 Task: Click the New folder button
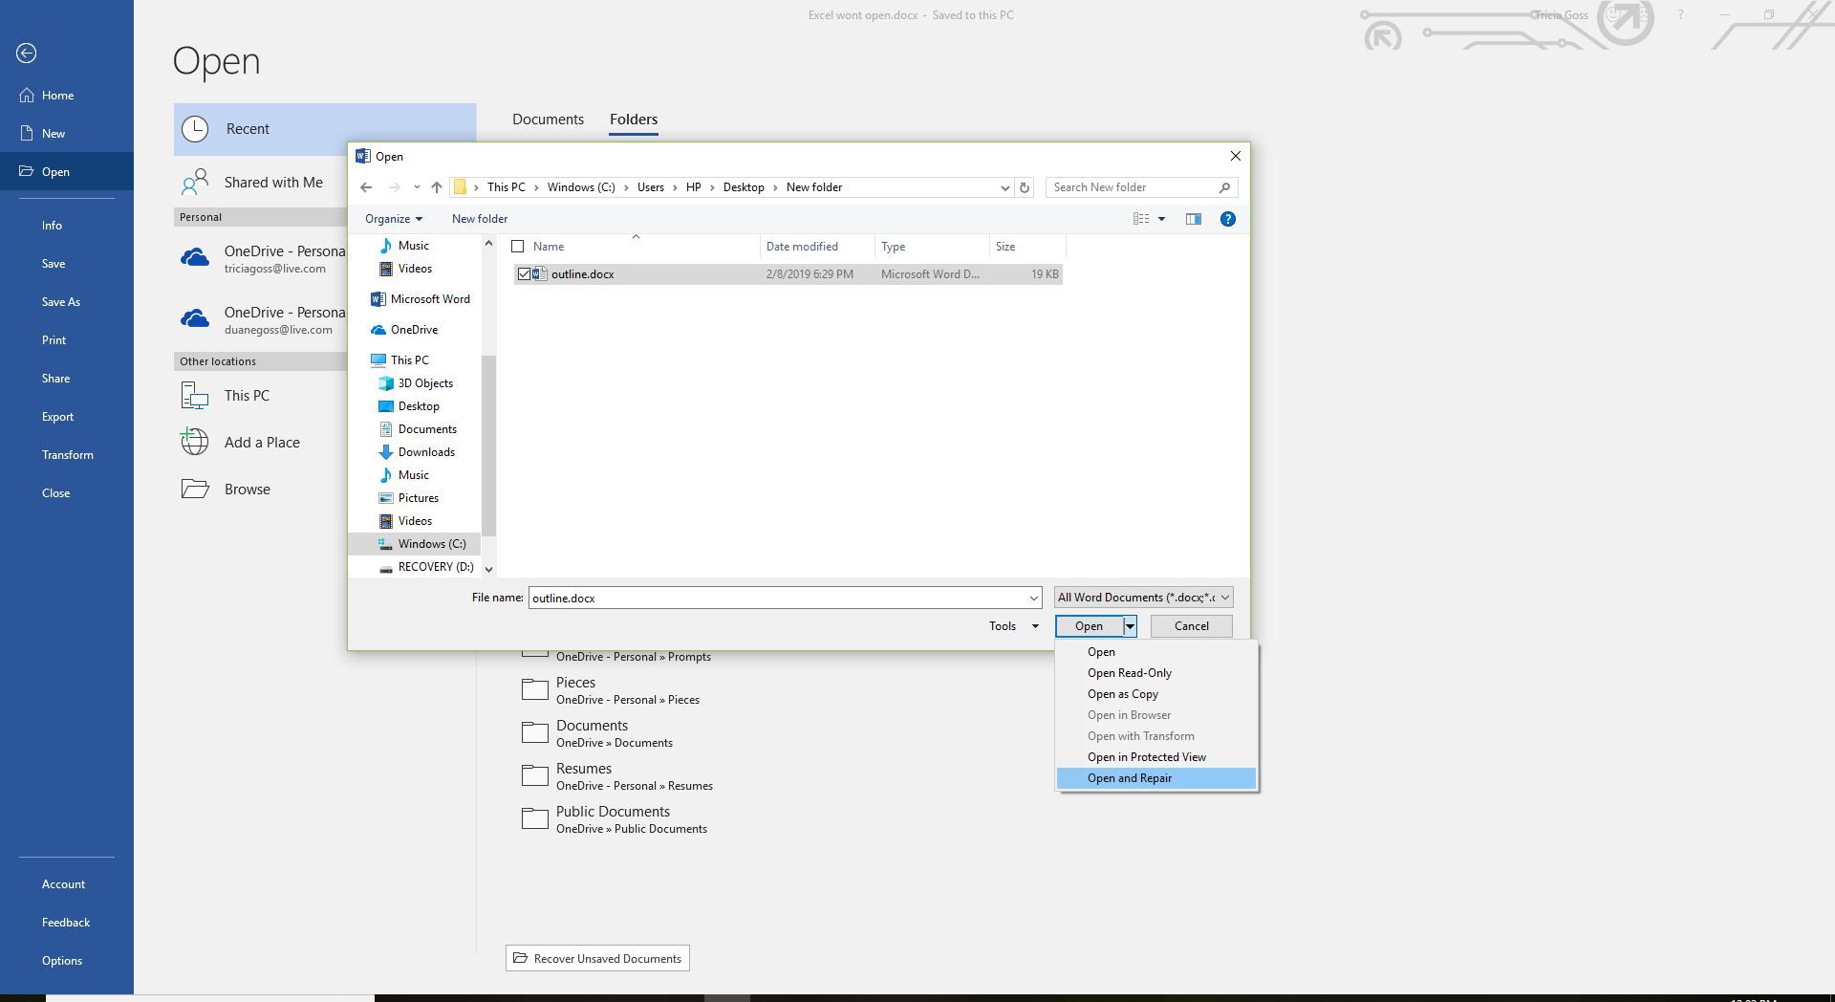(480, 219)
